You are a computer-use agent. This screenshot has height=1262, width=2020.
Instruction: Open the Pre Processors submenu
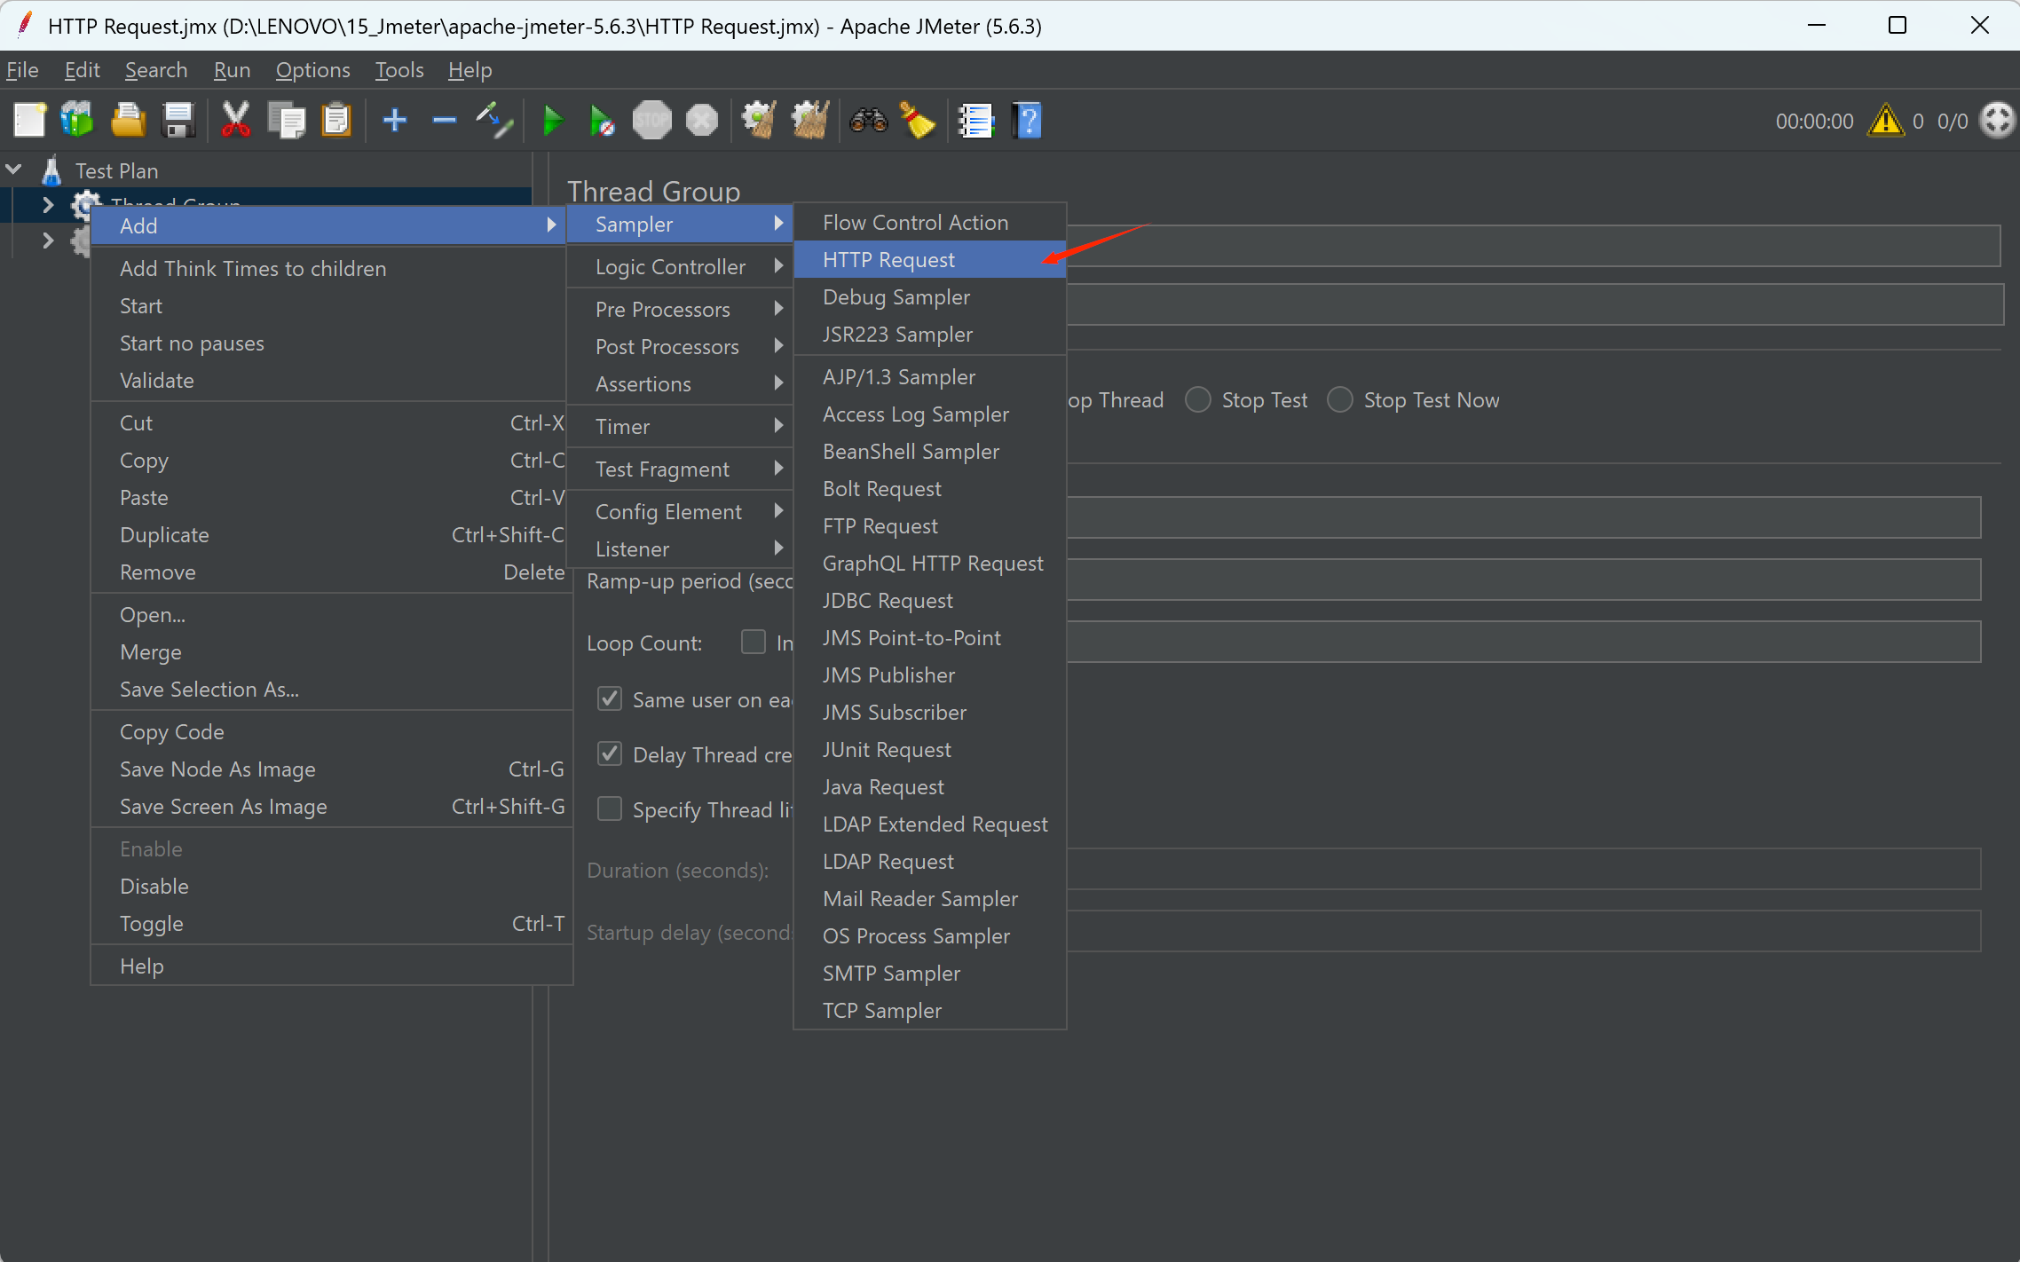[x=680, y=309]
